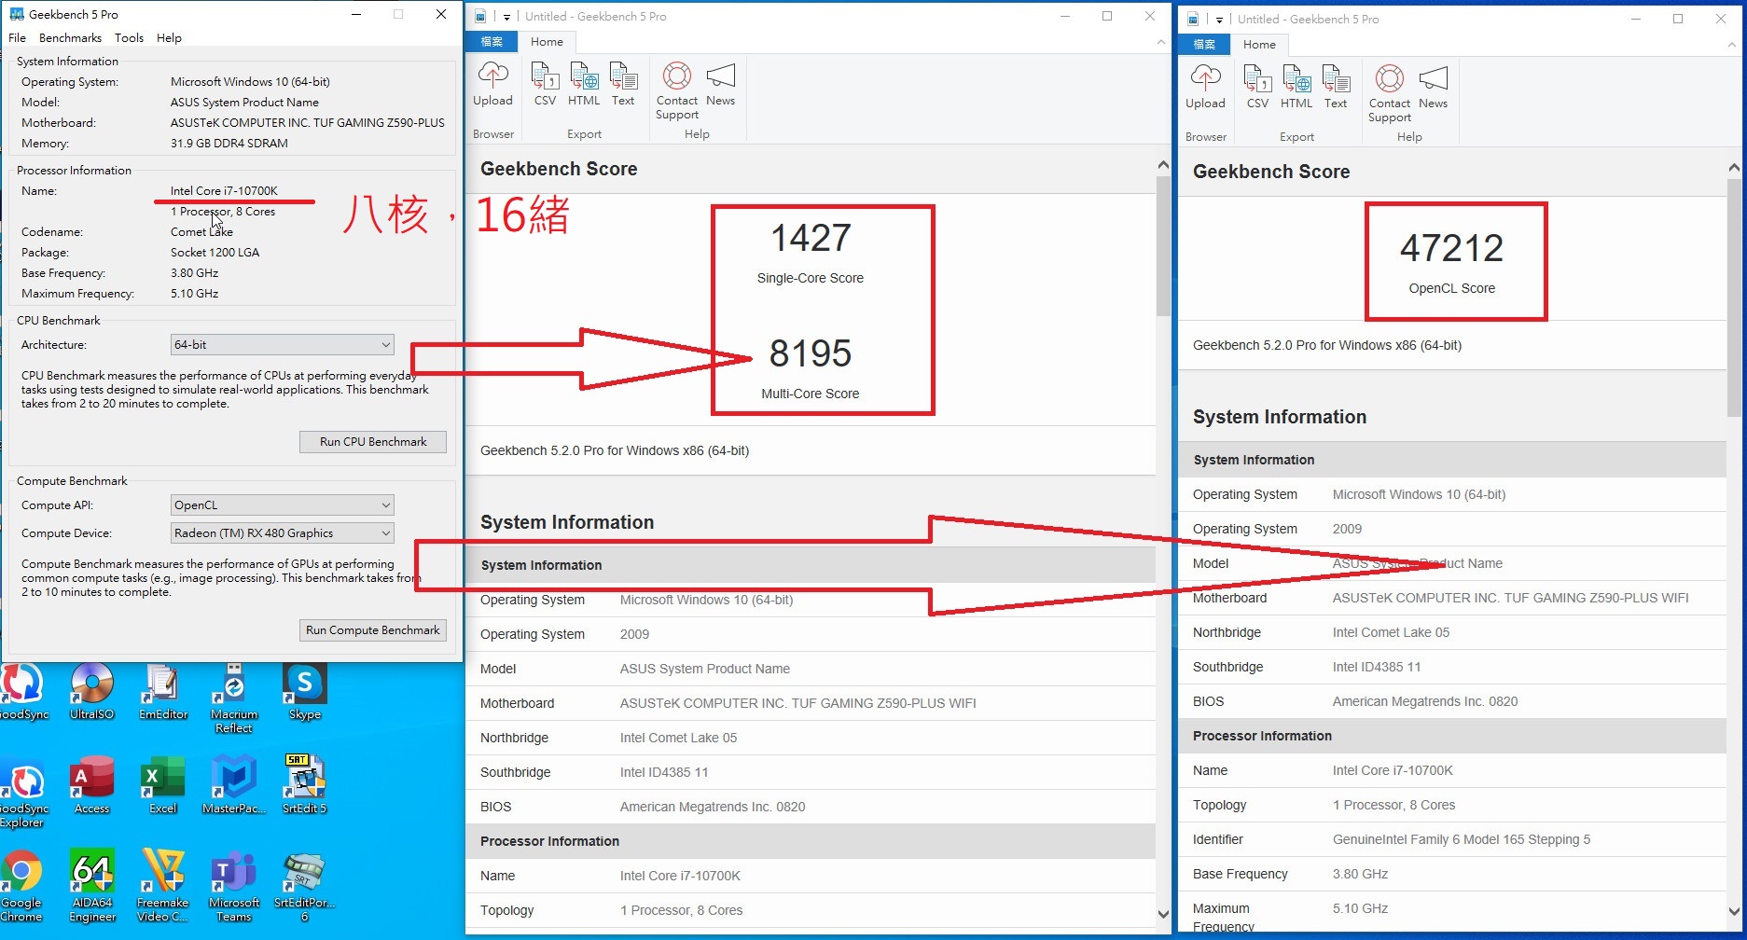Open Contact Support in right Geekbench window
1747x940 pixels.
pos(1390,93)
